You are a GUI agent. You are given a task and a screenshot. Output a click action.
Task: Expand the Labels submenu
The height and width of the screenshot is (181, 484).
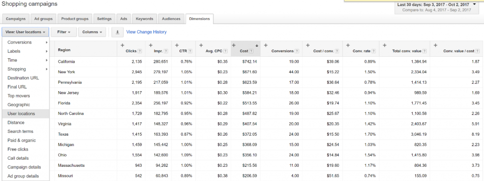point(26,51)
